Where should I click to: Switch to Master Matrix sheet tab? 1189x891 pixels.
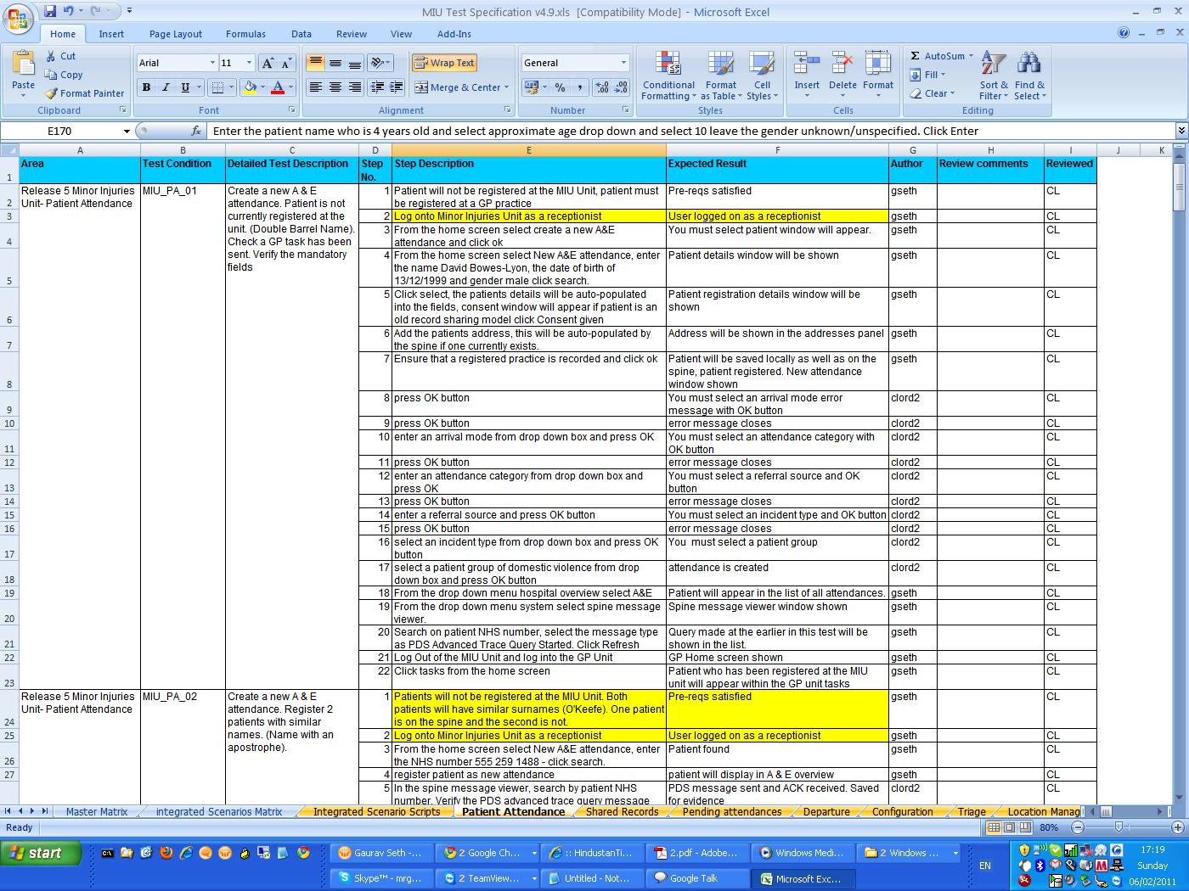coord(97,811)
